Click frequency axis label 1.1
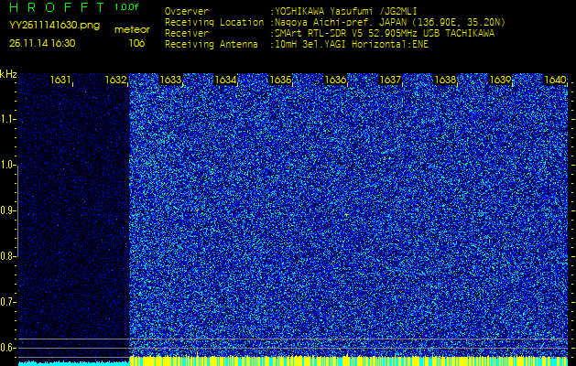Image resolution: width=576 pixels, height=366 pixels. [x=7, y=119]
